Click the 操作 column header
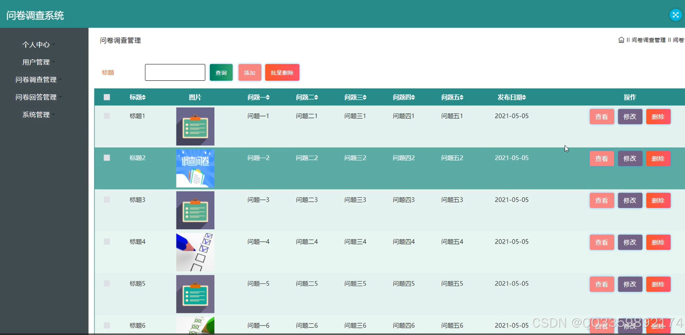 (x=630, y=97)
